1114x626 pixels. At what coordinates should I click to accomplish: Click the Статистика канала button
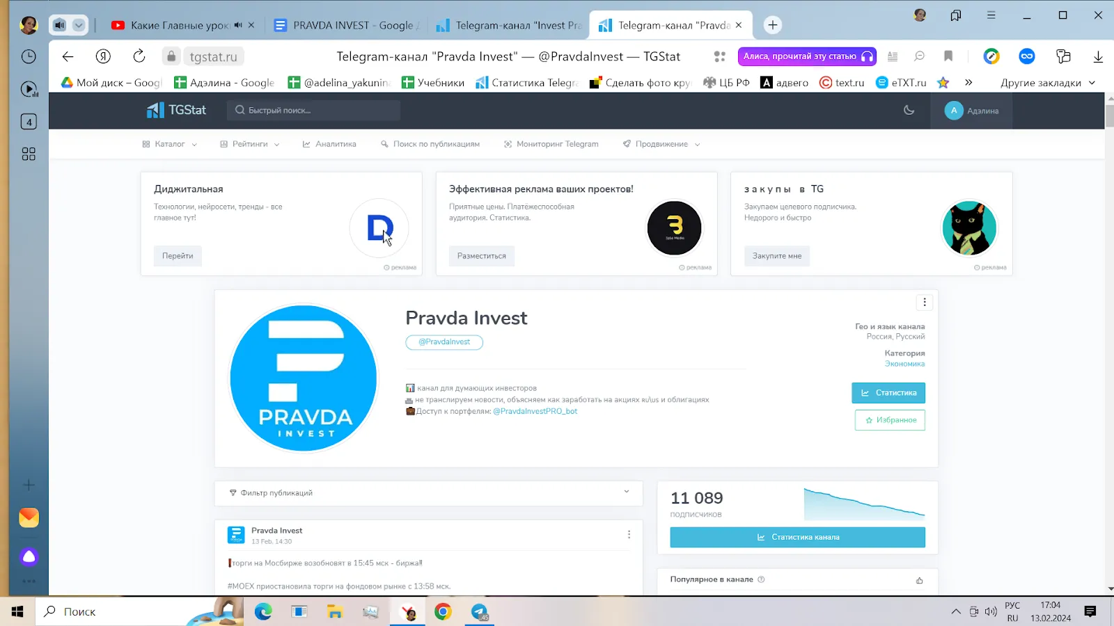pyautogui.click(x=798, y=537)
